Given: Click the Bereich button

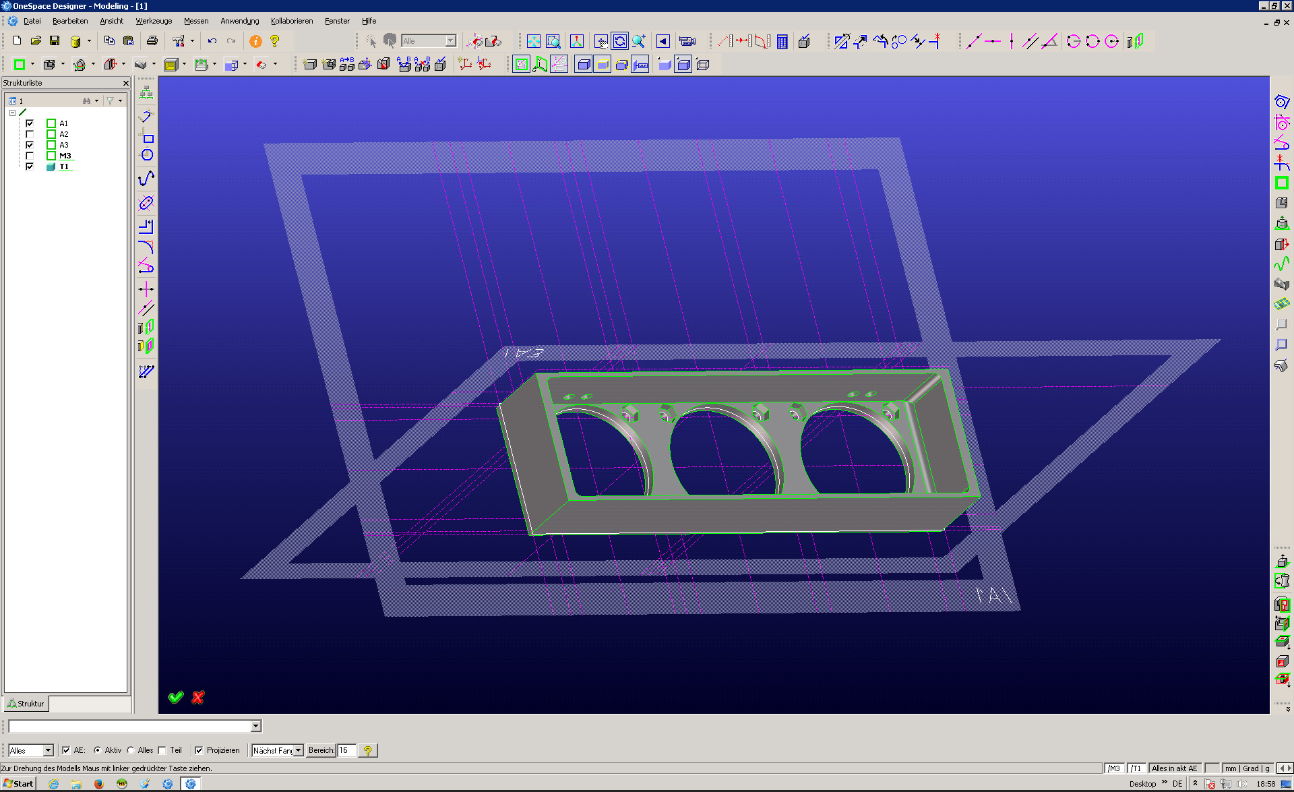Looking at the screenshot, I should point(321,750).
